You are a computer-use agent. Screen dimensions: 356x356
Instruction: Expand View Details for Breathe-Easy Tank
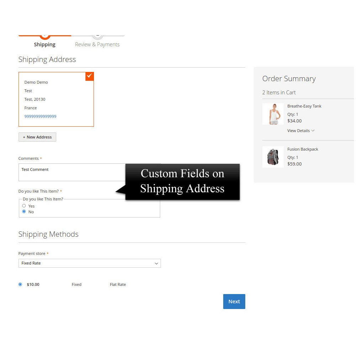[300, 131]
